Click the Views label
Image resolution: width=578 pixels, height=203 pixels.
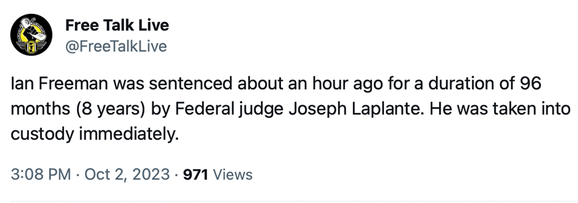coord(232,175)
